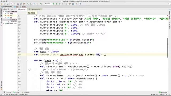Click cursor position 40:48 in status bar
This screenshot has width=171, height=96.
point(153,94)
